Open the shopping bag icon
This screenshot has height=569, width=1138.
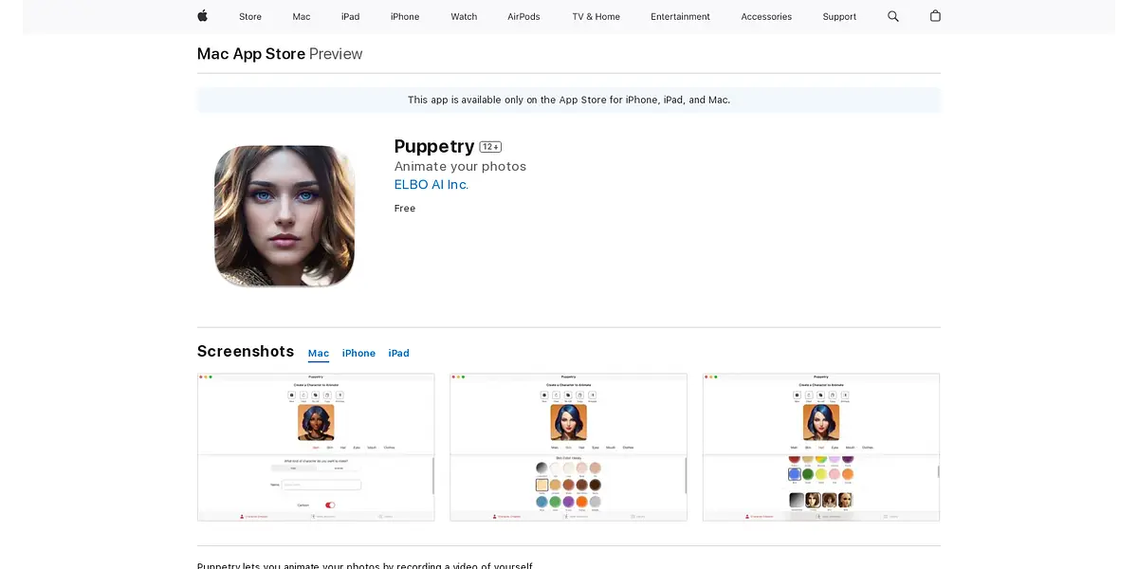click(935, 16)
